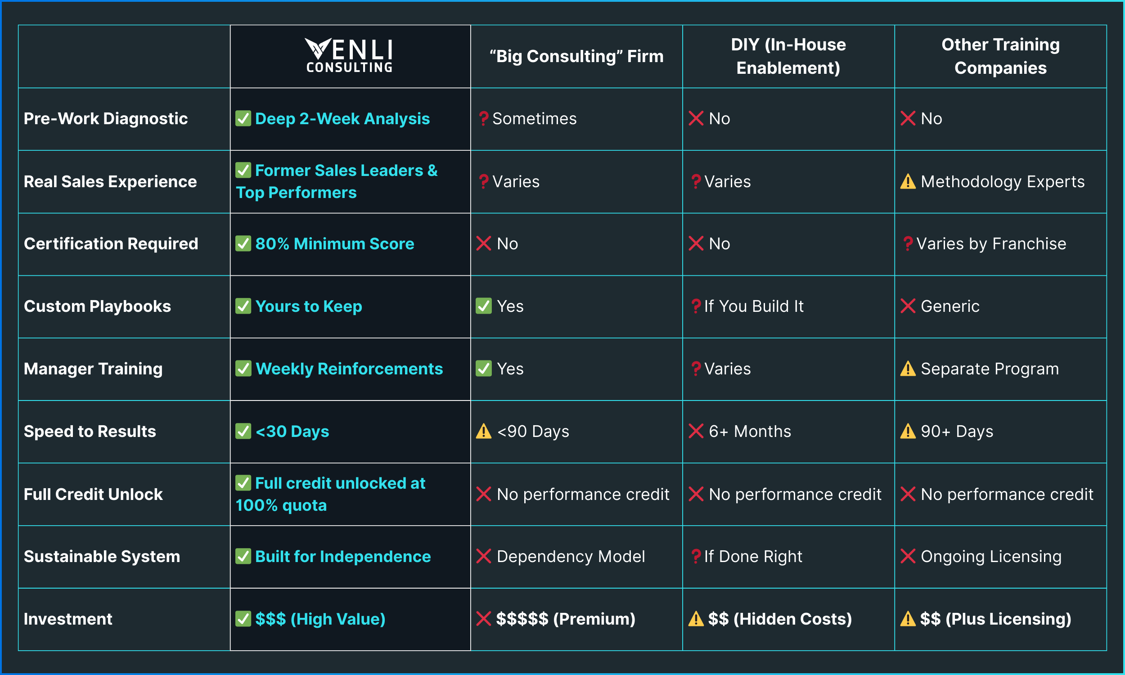Click the red question mark next to Sometimes
Image resolution: width=1125 pixels, height=675 pixels.
(x=483, y=119)
